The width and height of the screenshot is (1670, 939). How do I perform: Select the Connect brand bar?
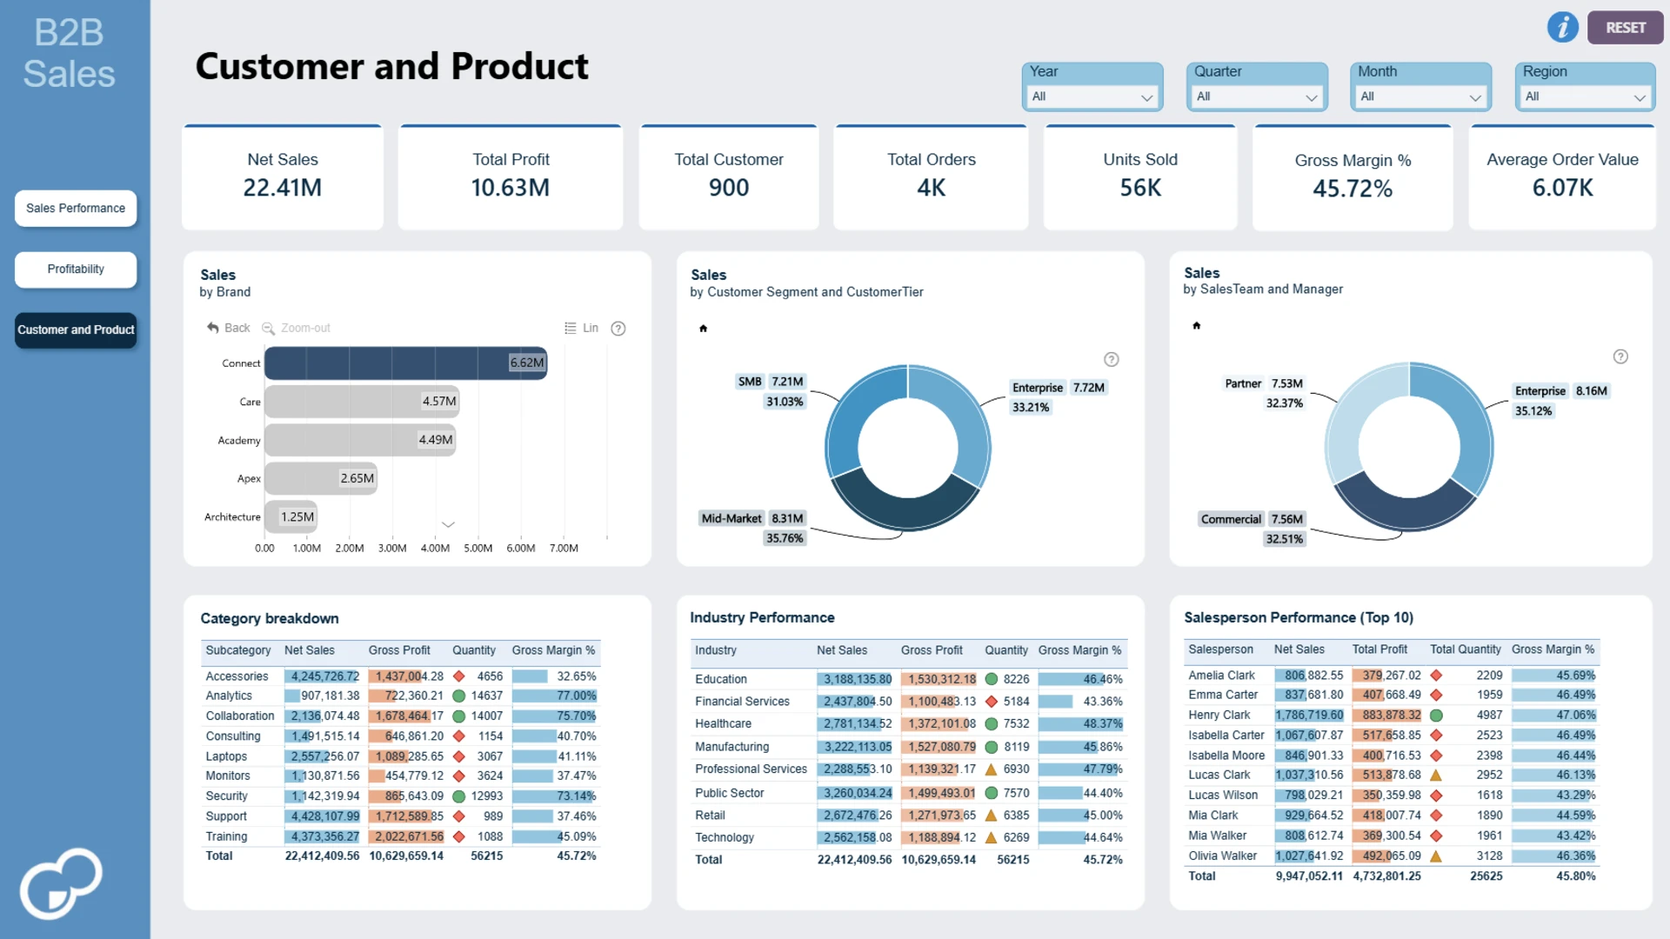click(405, 363)
